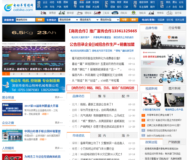
Task: Open the 小朋友看见电动车 video thumbnail
Action: 151,100
